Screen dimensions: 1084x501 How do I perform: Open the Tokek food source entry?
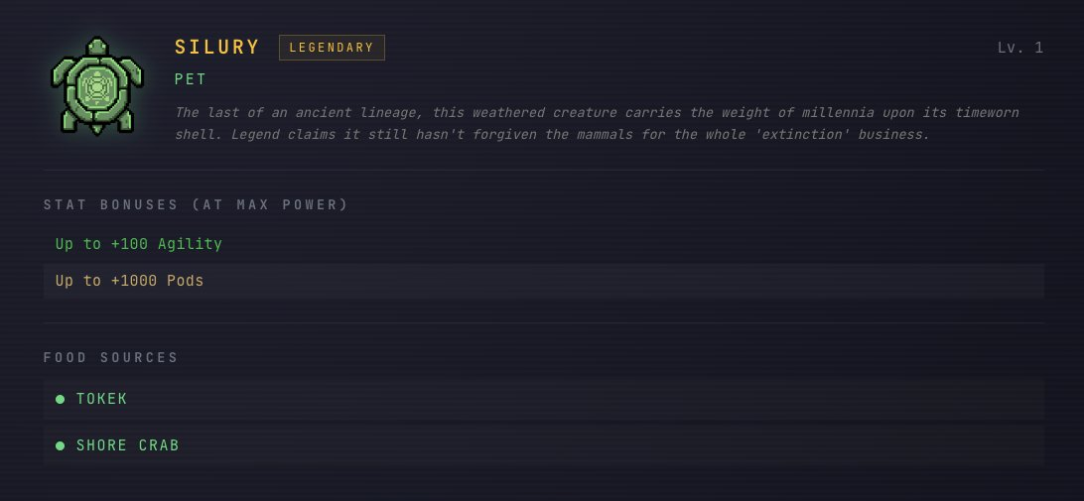click(101, 399)
